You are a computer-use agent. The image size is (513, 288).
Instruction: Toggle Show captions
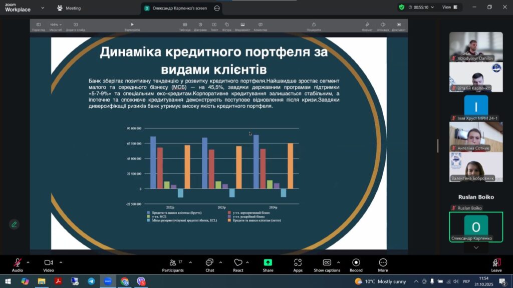(x=327, y=265)
